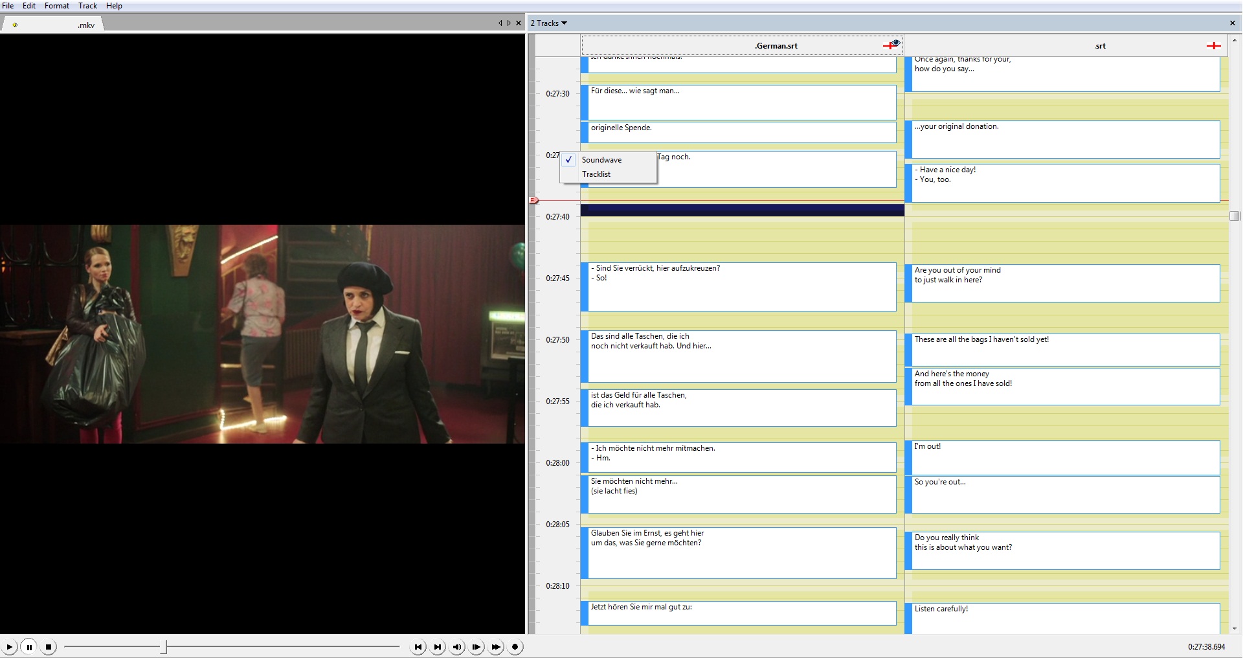Toggle eye visibility icon on German.srt track
The height and width of the screenshot is (658, 1243).
tap(896, 43)
